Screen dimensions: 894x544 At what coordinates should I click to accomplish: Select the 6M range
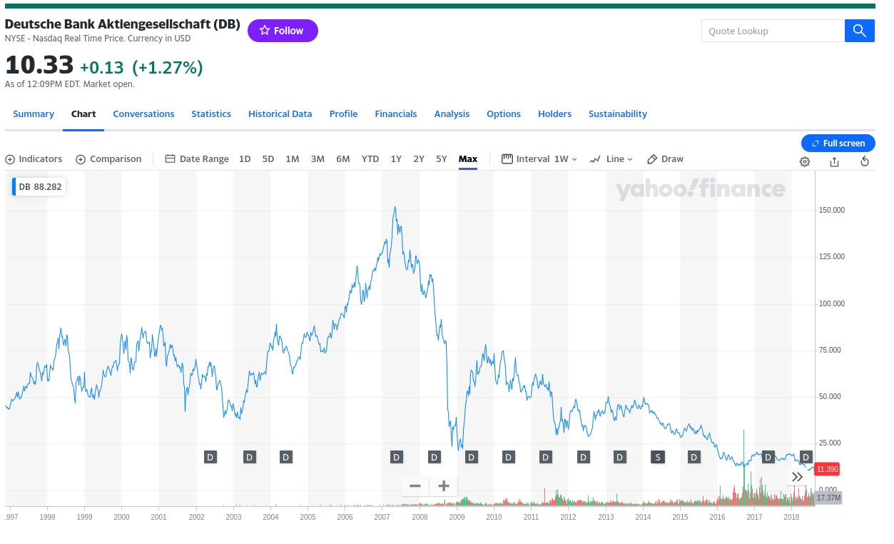[343, 159]
